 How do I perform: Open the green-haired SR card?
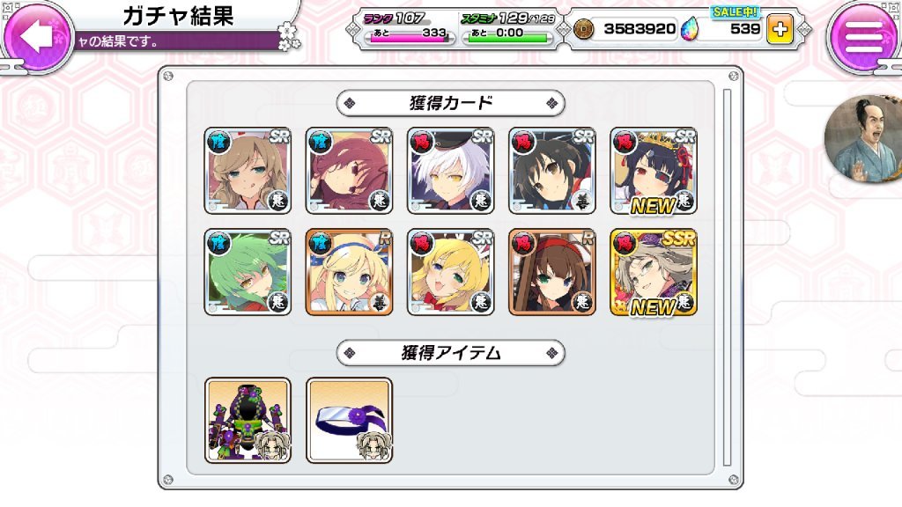(x=248, y=273)
